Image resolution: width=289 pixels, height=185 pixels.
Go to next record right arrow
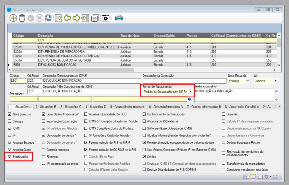click(x=76, y=18)
